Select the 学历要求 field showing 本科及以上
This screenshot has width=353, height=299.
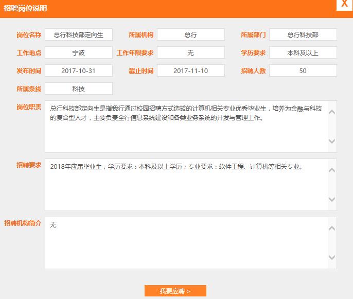[303, 52]
